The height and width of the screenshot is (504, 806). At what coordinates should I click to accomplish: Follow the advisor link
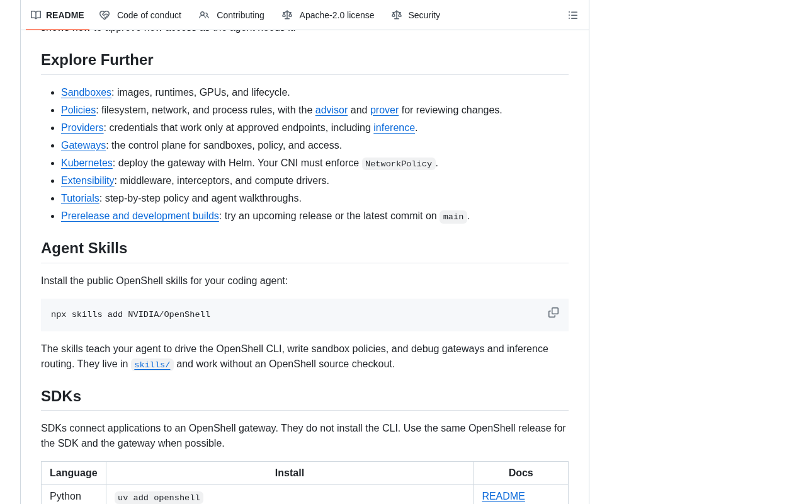click(331, 110)
